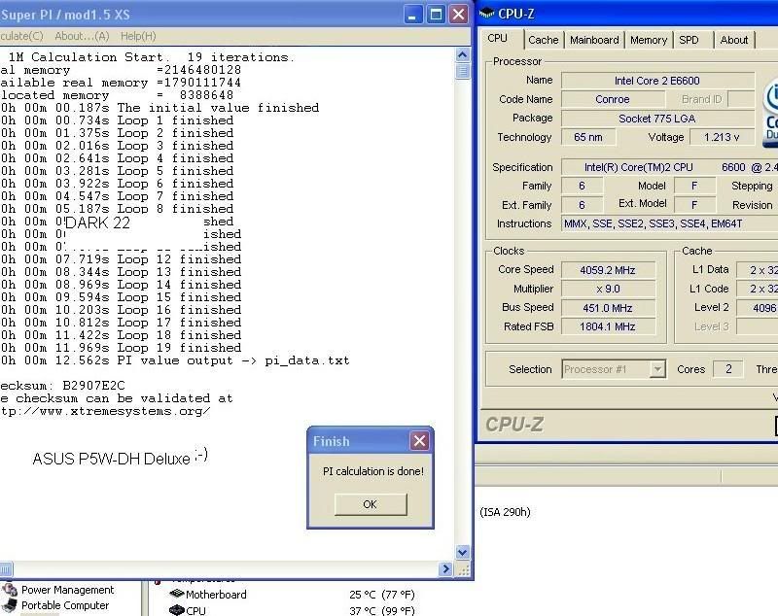
Task: Click the Super PI scroll up arrow
Action: pos(463,55)
